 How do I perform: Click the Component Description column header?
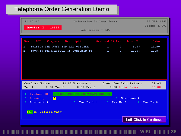[66, 41]
